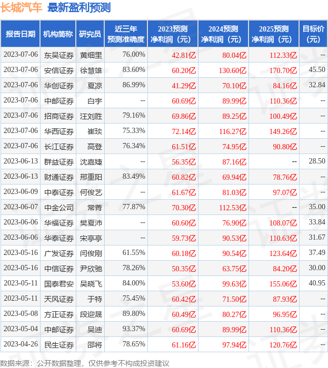Click institution 华创证券
The height and width of the screenshot is (368, 328).
(x=59, y=86)
